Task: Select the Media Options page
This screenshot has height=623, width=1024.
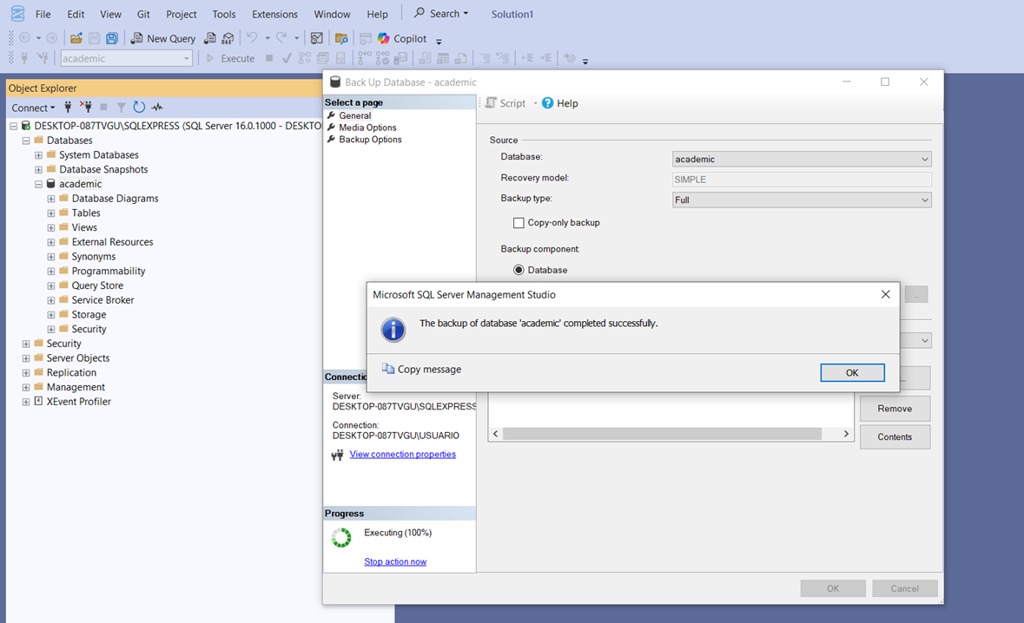Action: [367, 128]
